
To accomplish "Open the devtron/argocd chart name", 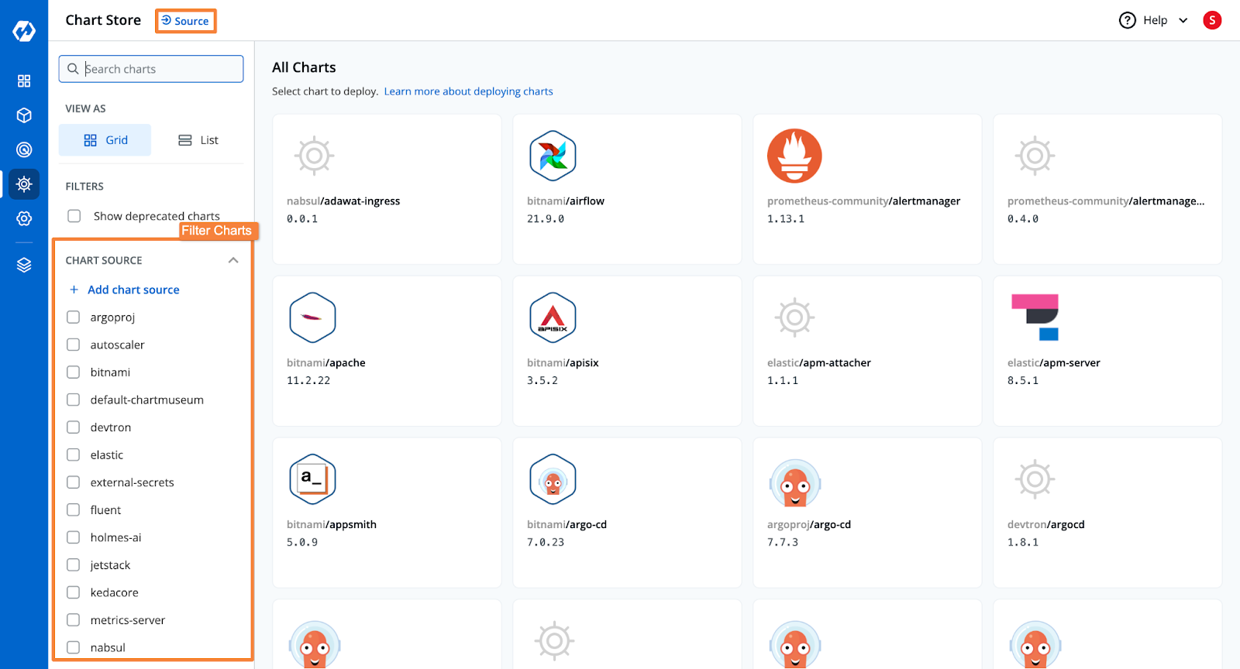I will [x=1046, y=525].
